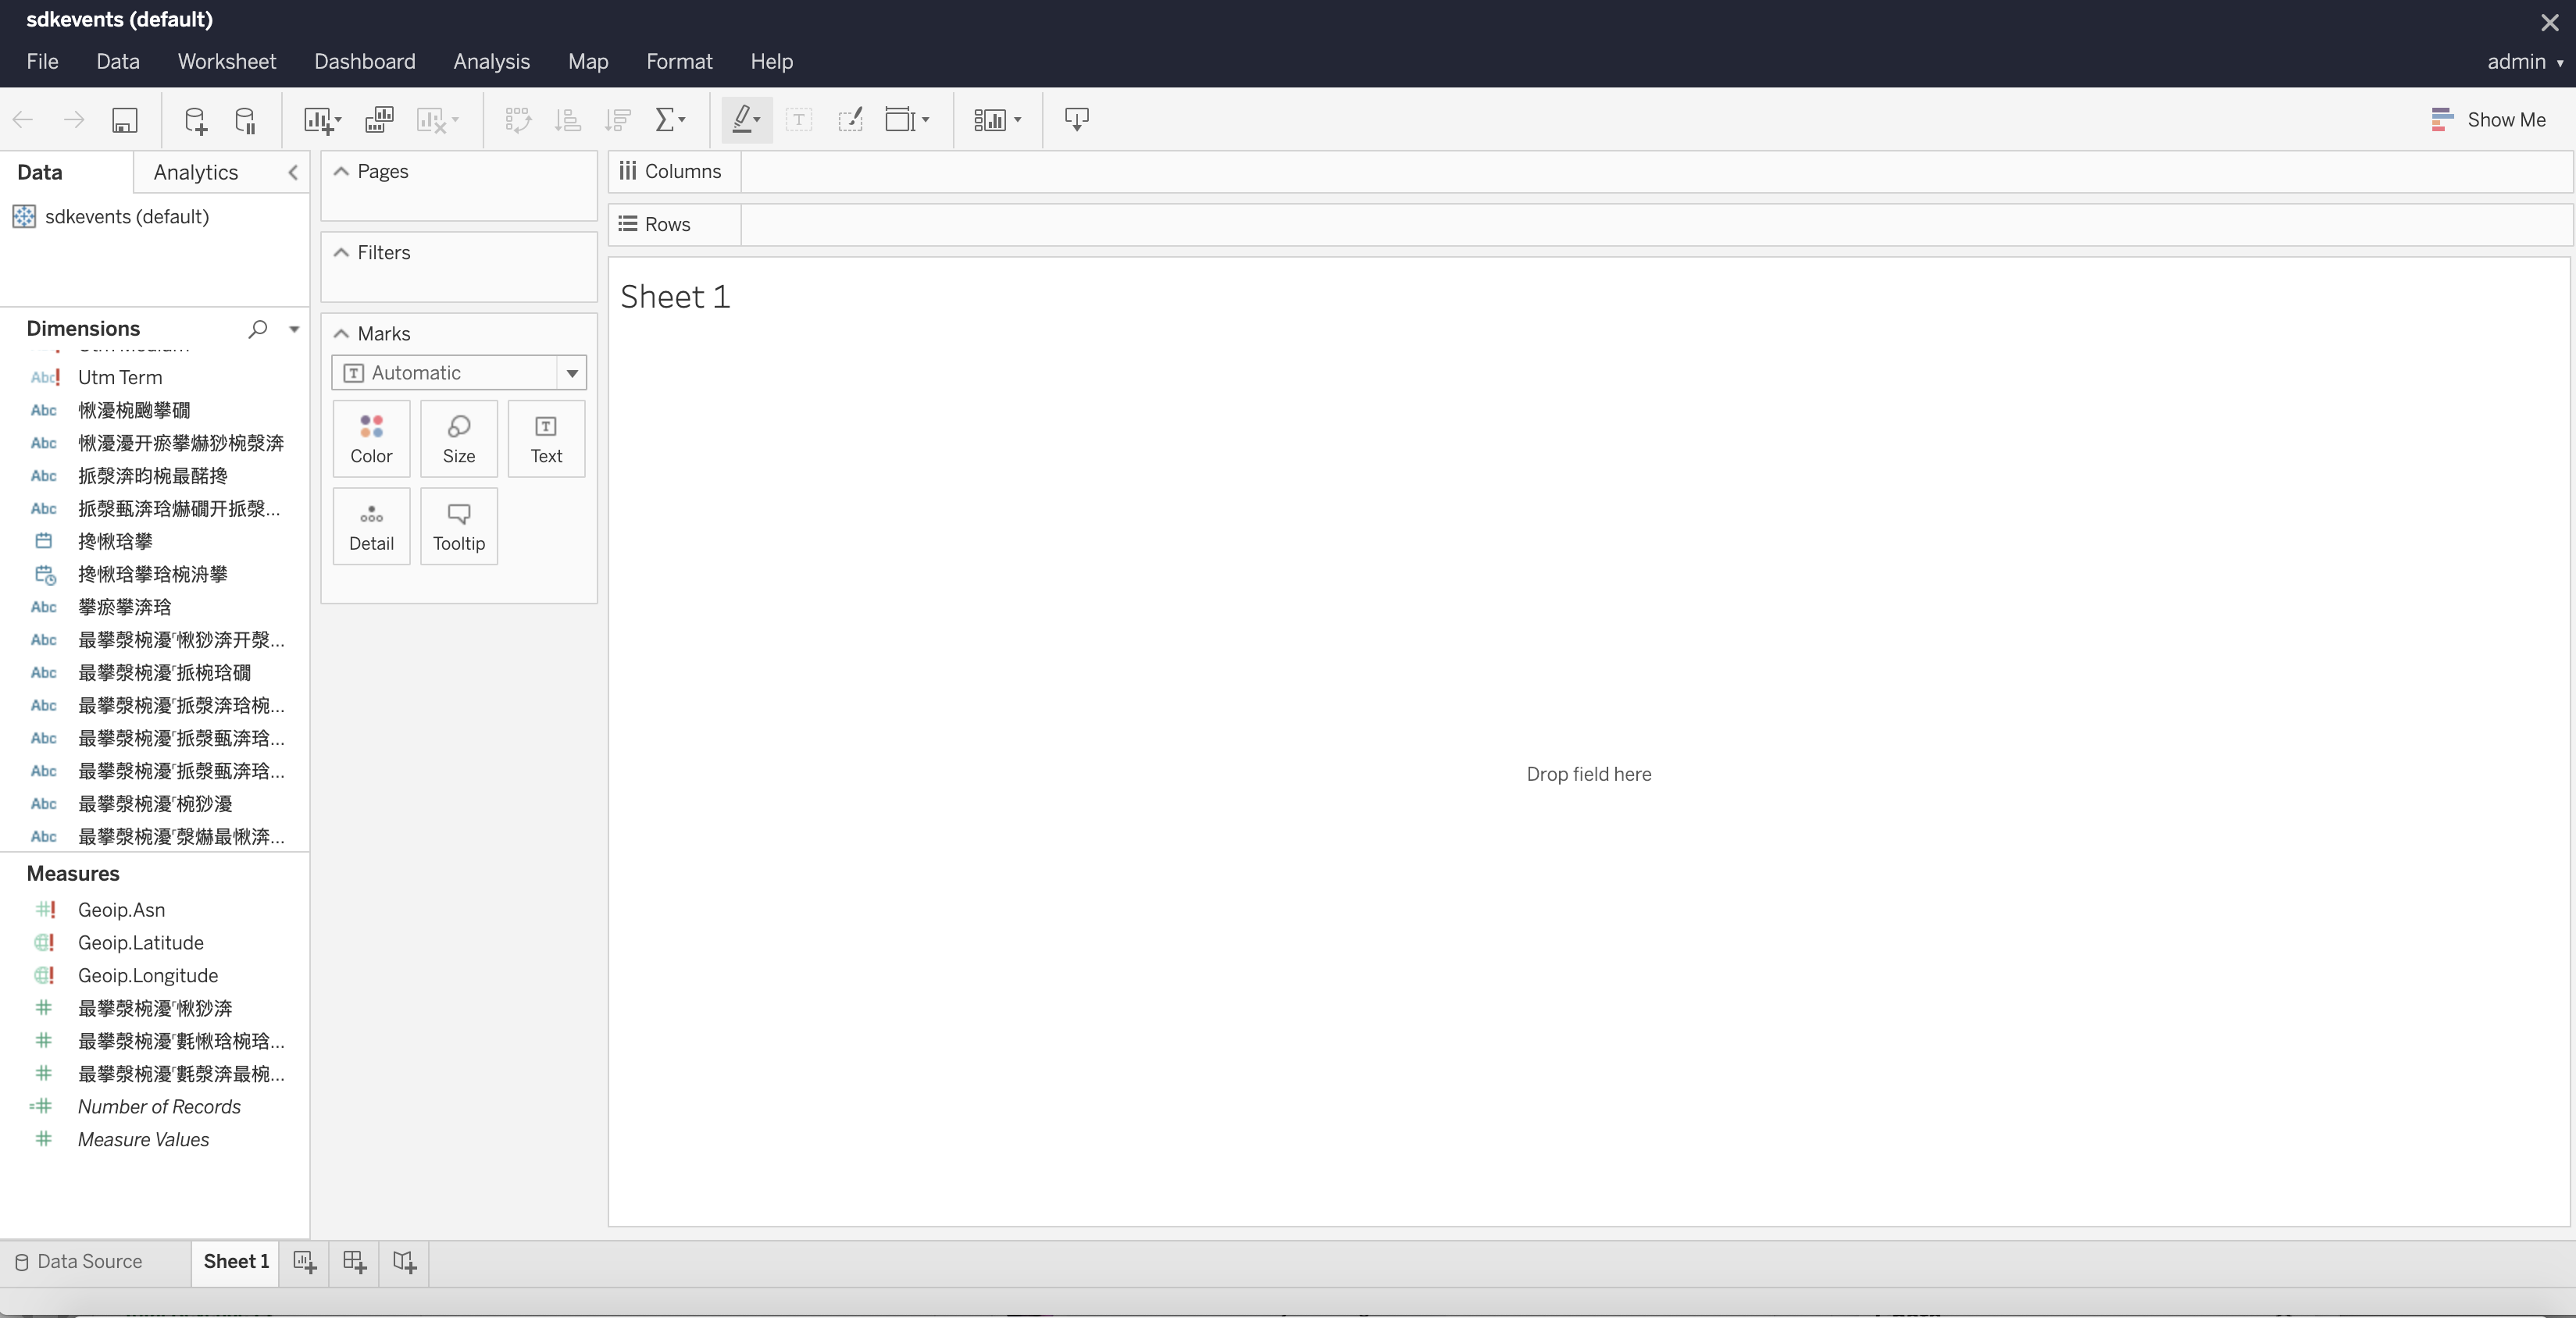Click the New Data Source toolbar icon
This screenshot has width=2576, height=1318.
click(194, 120)
